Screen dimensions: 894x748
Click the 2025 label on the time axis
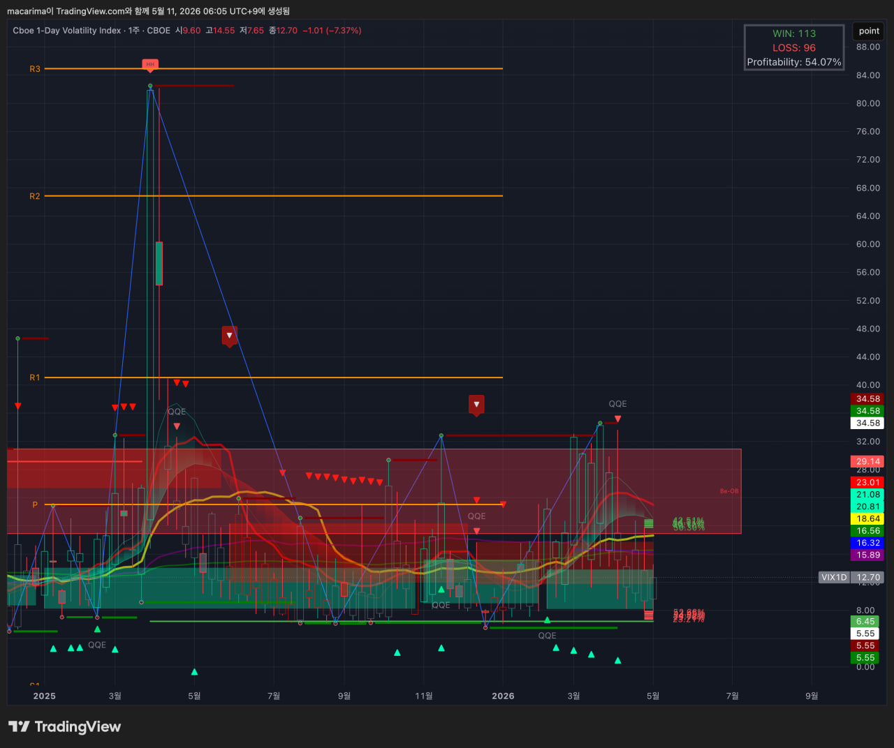[44, 696]
